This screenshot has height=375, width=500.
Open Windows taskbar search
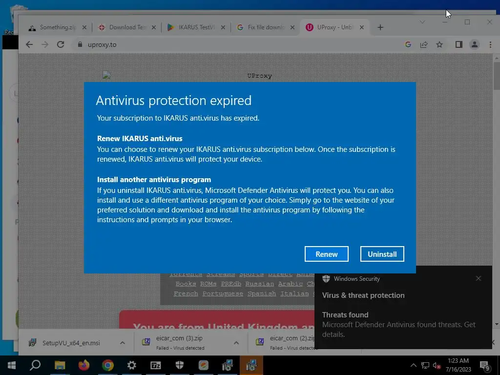click(x=35, y=365)
